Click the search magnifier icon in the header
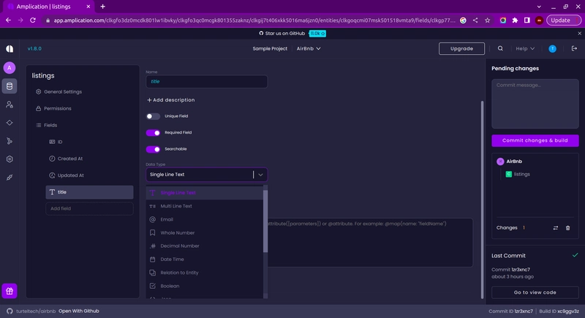The width and height of the screenshot is (585, 318). [500, 48]
